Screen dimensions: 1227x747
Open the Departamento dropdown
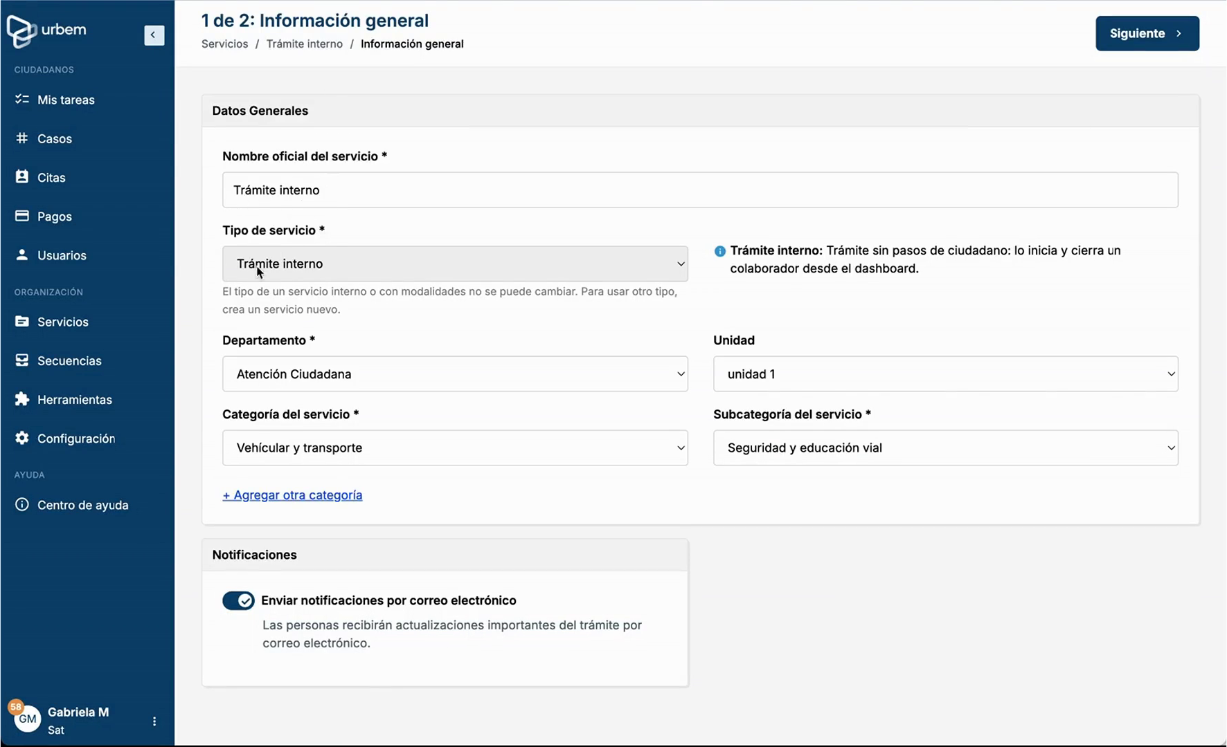coord(455,373)
